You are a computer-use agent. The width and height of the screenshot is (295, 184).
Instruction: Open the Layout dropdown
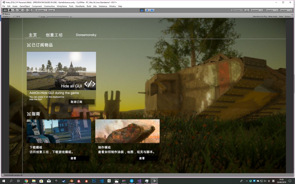pos(286,10)
